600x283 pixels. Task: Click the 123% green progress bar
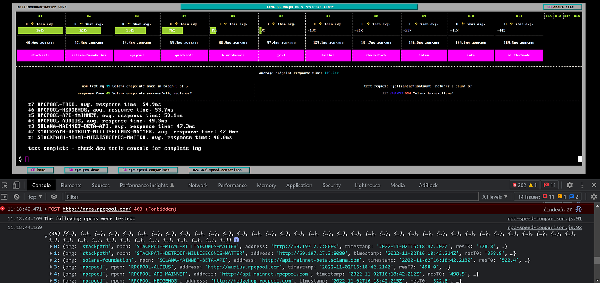click(83, 31)
